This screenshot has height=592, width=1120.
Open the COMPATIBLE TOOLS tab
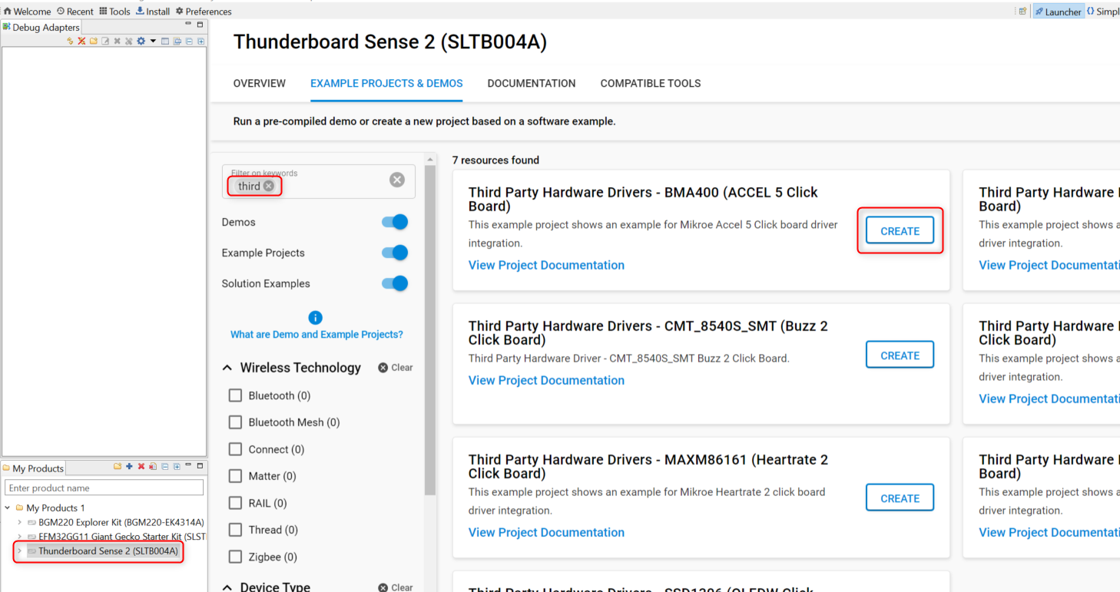click(651, 83)
